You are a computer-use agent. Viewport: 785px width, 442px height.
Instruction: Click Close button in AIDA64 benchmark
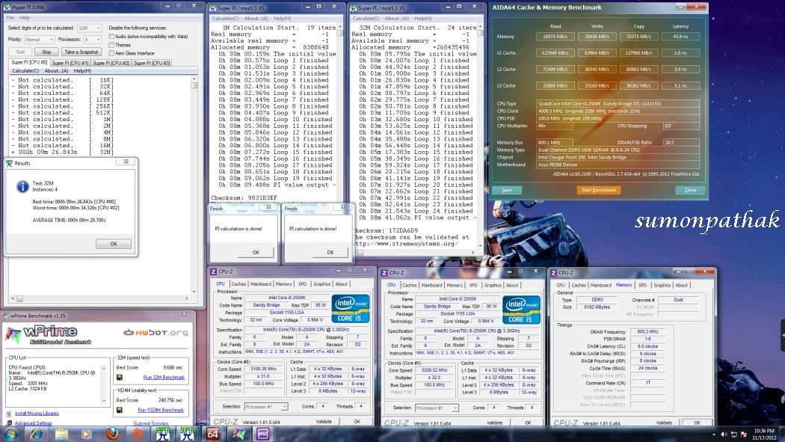click(x=690, y=190)
